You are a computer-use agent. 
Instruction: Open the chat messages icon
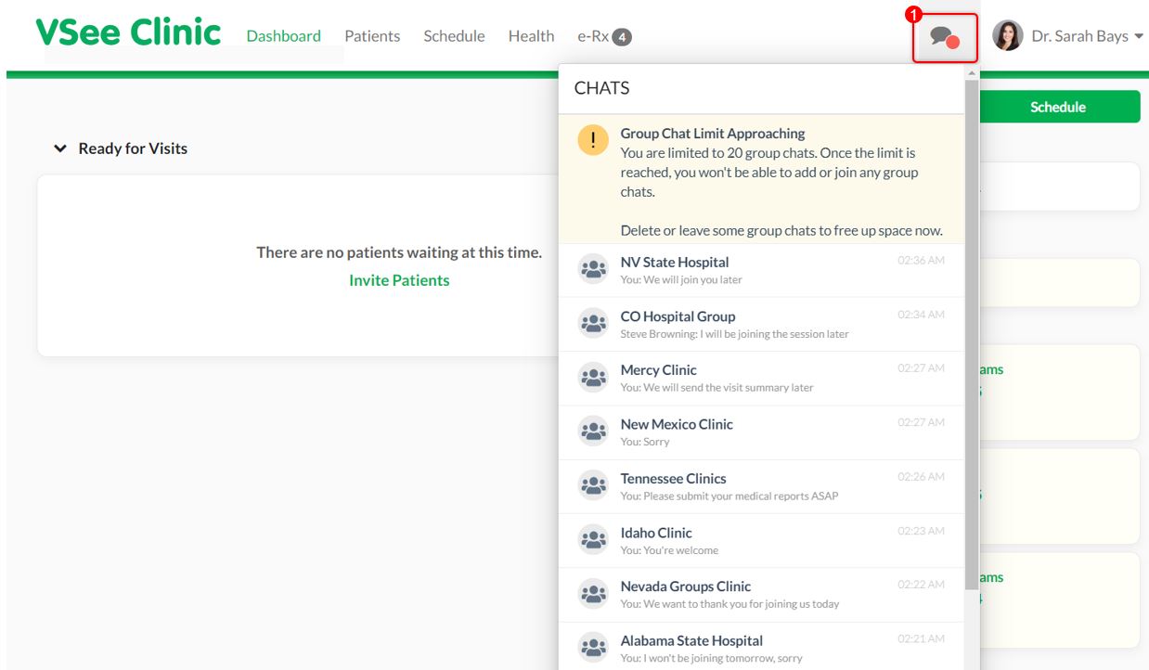[944, 38]
